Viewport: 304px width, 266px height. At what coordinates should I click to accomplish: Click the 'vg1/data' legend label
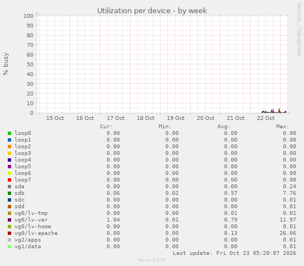(28, 247)
